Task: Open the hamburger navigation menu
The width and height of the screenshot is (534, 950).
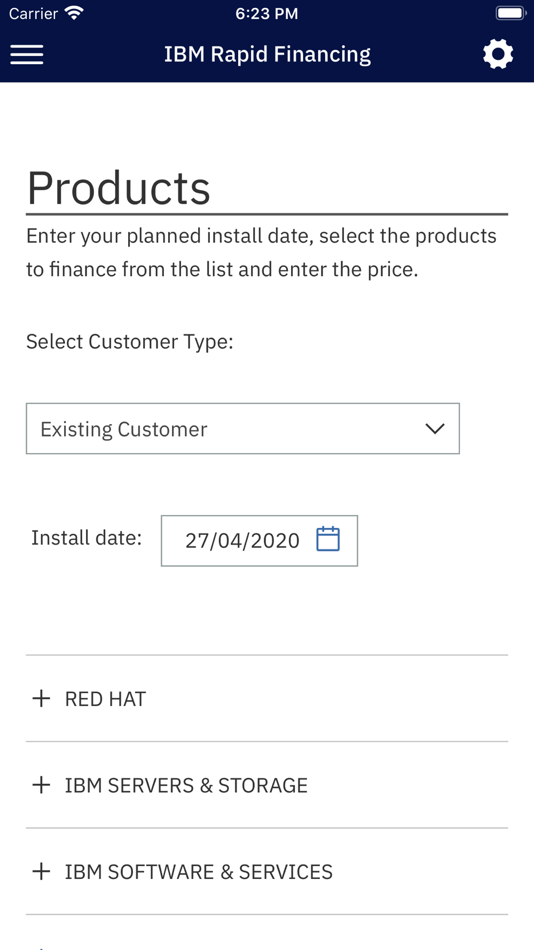Action: pyautogui.click(x=27, y=54)
